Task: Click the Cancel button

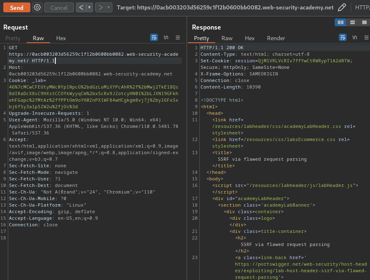Action: 59,7
